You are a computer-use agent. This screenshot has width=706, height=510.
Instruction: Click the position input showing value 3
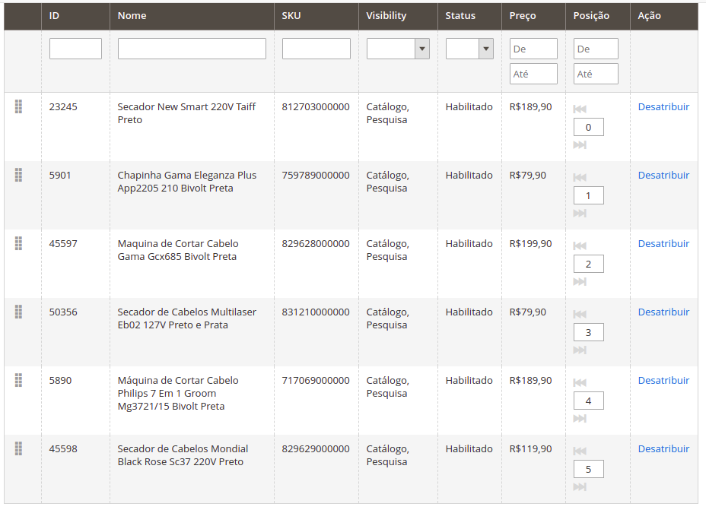pos(588,332)
